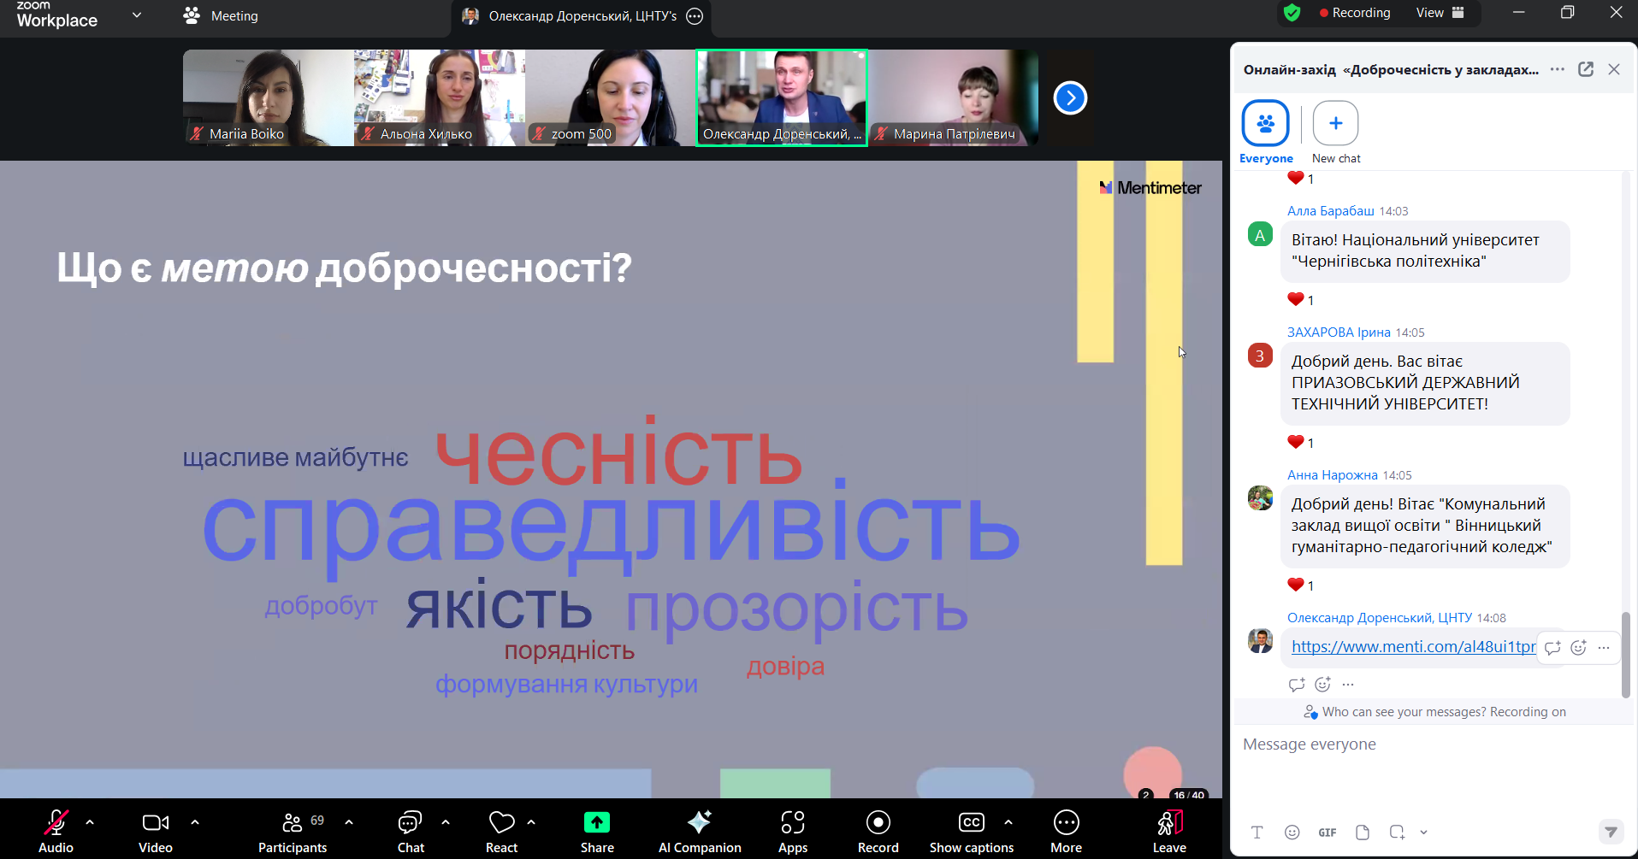Click the green Share screen icon
1638x859 pixels.
coord(596,823)
